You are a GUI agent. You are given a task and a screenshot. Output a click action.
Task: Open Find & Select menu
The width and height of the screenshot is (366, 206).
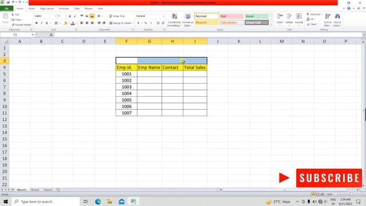[x=337, y=20]
